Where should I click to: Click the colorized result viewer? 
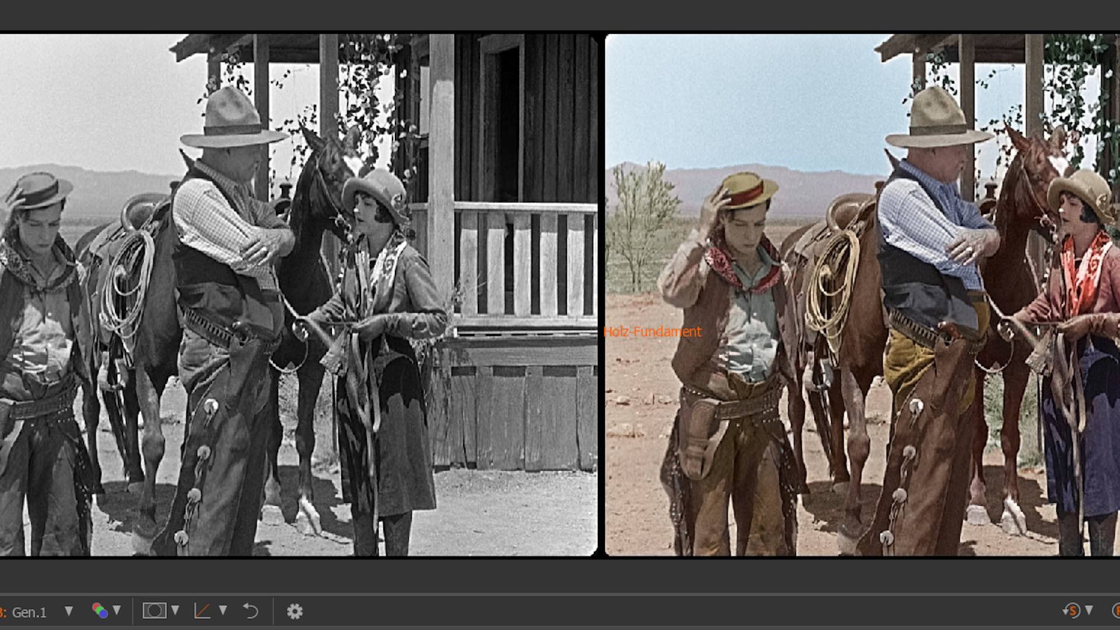(862, 295)
